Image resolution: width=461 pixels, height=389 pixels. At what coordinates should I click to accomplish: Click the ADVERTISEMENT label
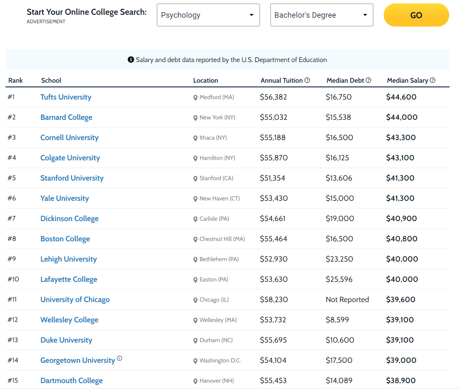(x=46, y=22)
